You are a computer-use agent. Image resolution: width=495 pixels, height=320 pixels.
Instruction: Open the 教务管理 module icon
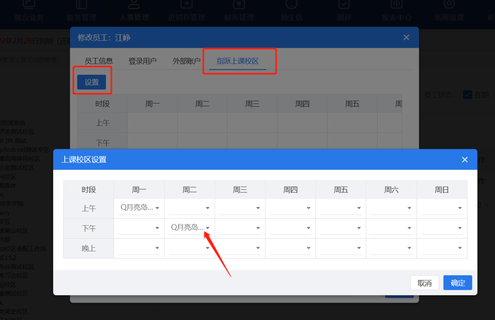click(x=82, y=5)
